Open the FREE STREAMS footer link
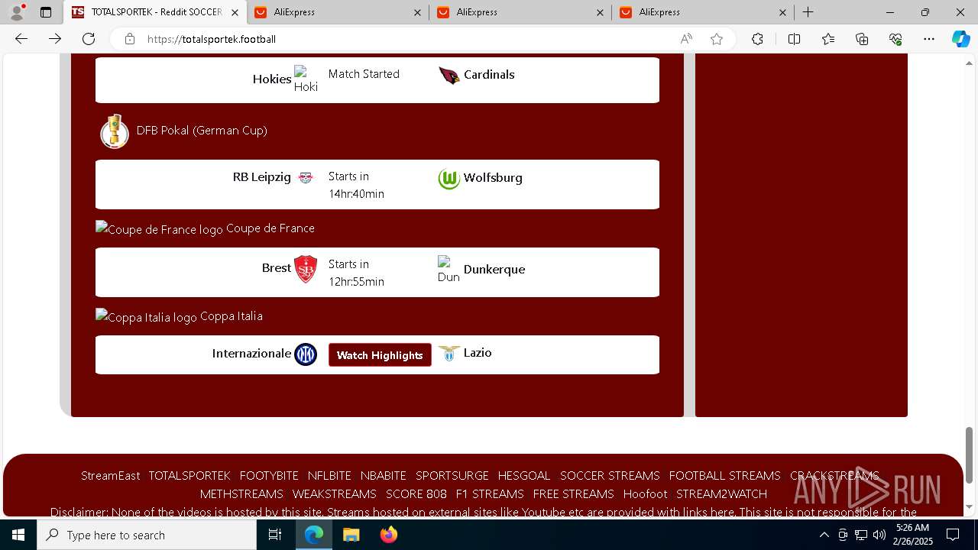 [x=574, y=493]
